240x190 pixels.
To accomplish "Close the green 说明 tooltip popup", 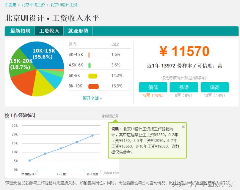I will (183, 126).
